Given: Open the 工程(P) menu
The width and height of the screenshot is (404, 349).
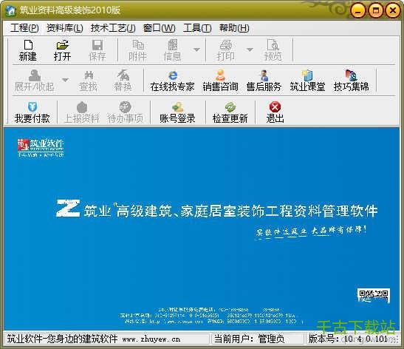Looking at the screenshot, I should point(24,28).
